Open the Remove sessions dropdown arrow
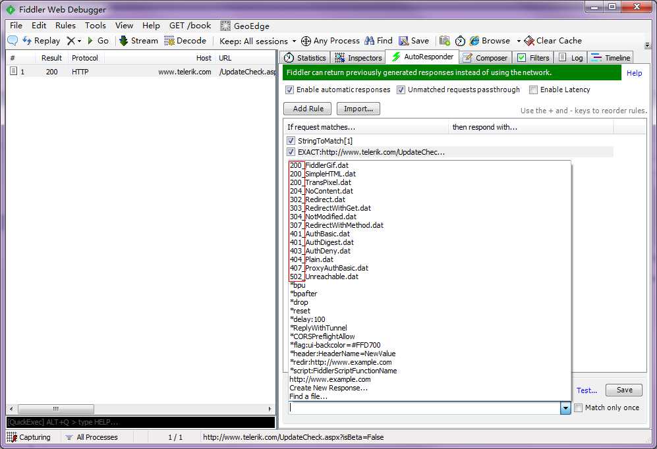The image size is (657, 449). click(x=79, y=41)
